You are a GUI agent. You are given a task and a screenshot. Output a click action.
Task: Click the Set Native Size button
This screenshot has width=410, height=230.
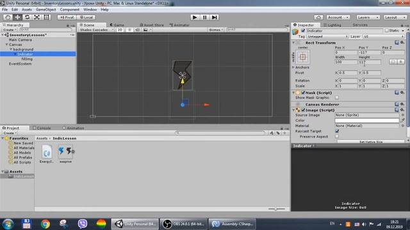[371, 142]
